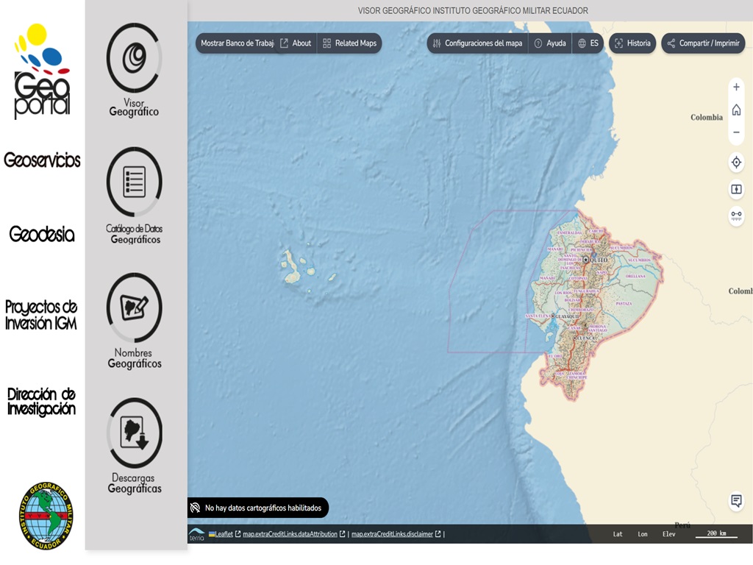Open the ES language selector
The height and width of the screenshot is (565, 753).
tap(588, 43)
